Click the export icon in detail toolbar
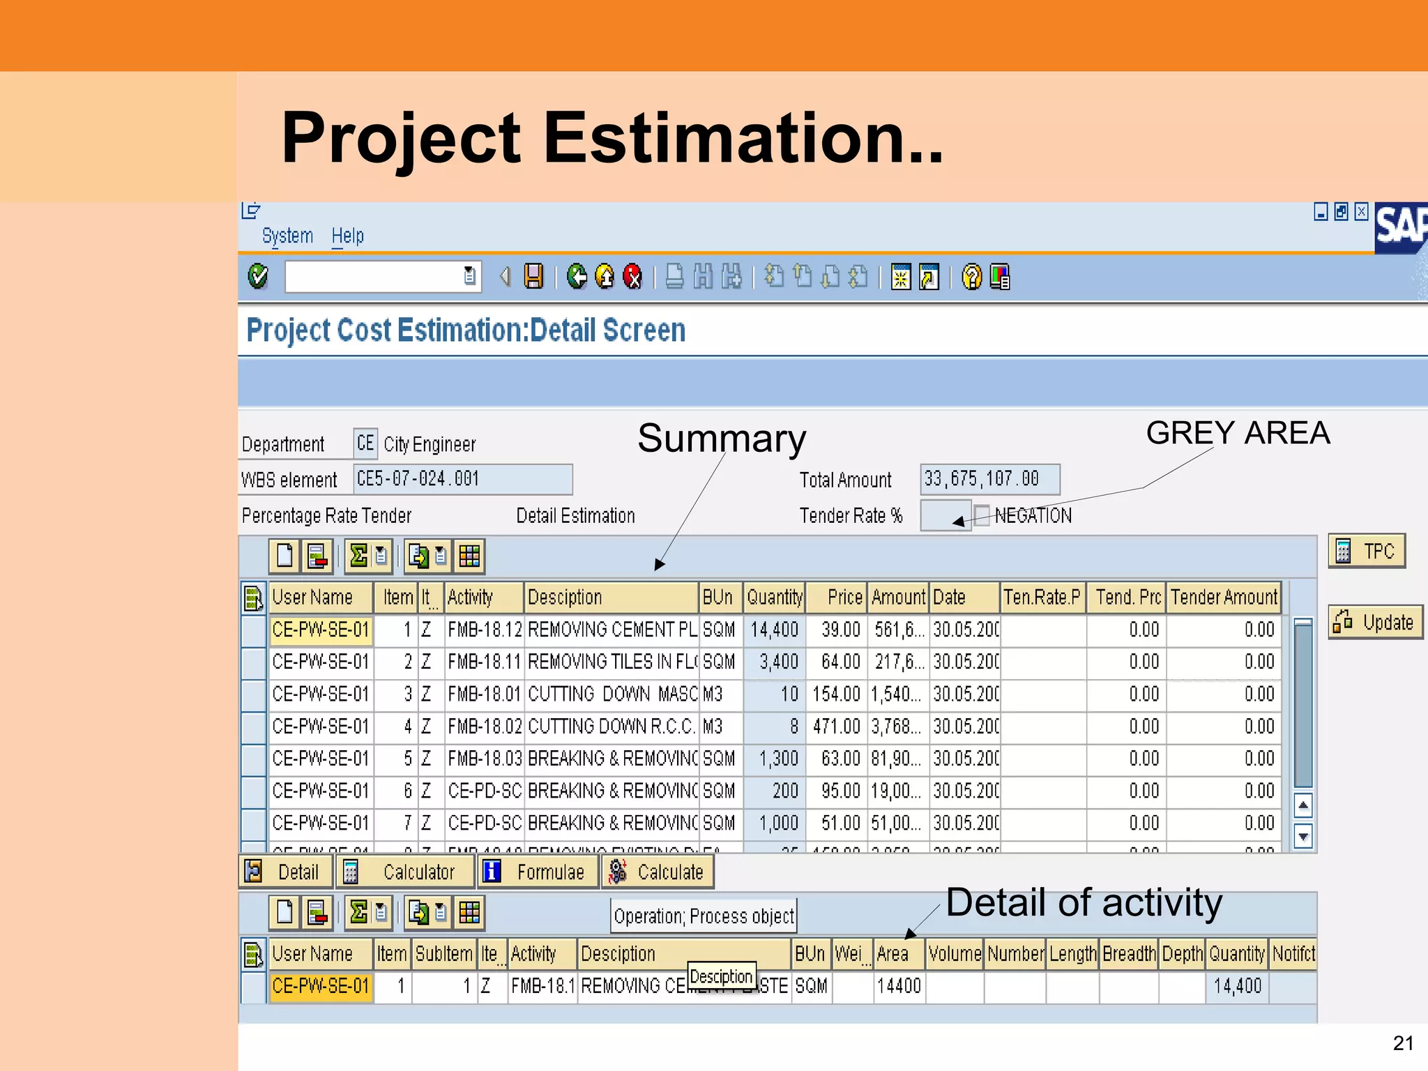The width and height of the screenshot is (1428, 1071). coord(418,912)
